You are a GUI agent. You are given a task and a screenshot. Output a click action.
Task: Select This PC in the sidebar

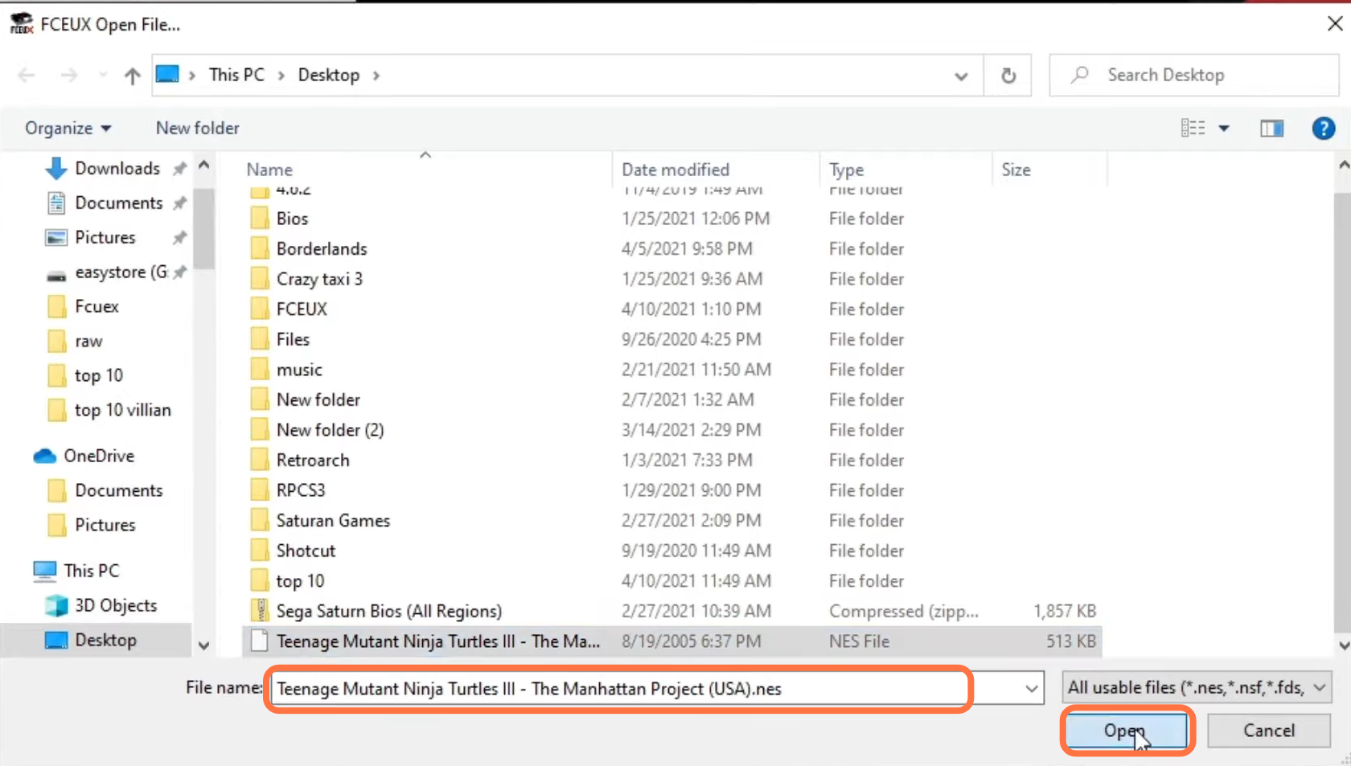(x=91, y=571)
